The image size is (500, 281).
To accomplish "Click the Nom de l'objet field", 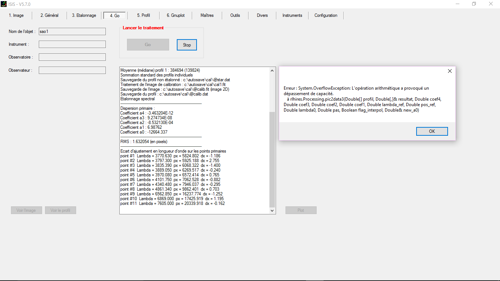I will [72, 31].
